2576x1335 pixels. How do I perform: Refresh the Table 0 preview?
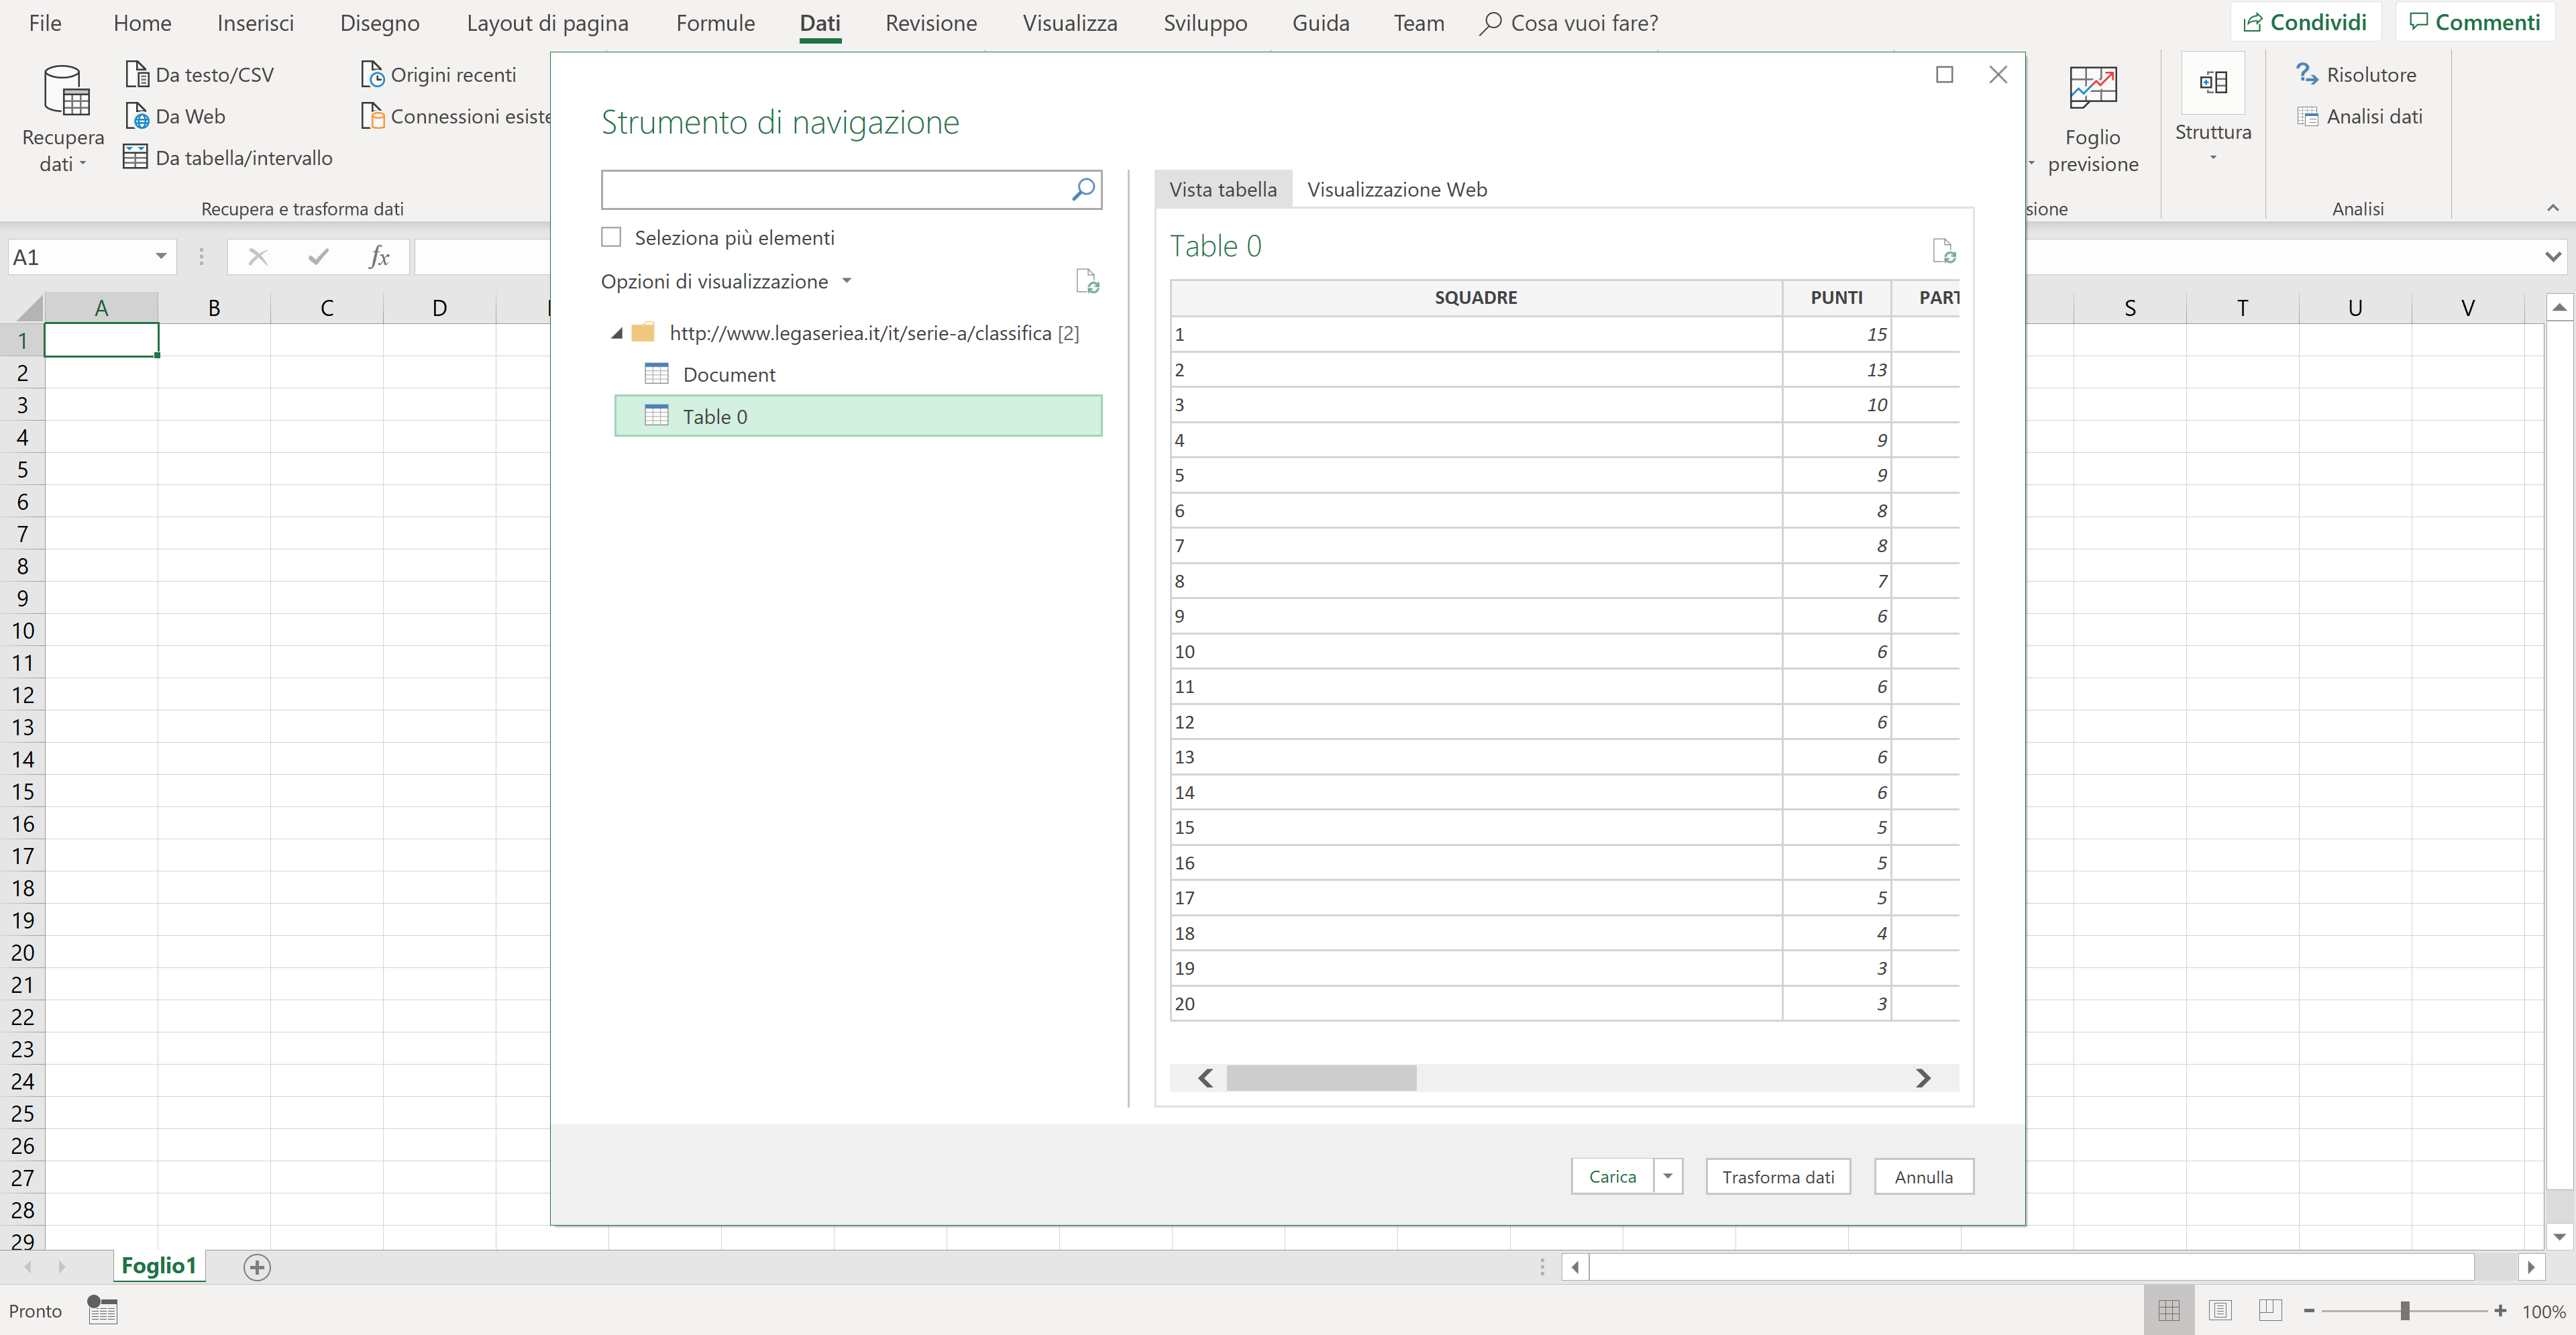(1943, 250)
